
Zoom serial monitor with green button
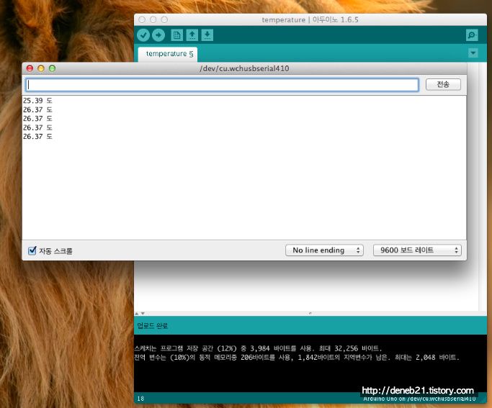(52, 68)
